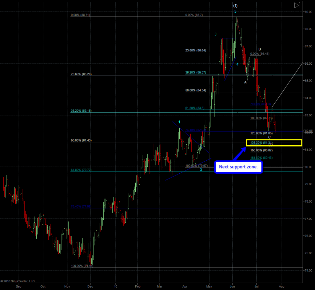Image resolution: width=315 pixels, height=290 pixels.
Task: Select the 82.08 current price marker
Action: tap(308, 131)
